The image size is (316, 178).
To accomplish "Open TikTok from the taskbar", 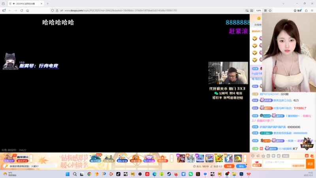I will click(118, 174).
